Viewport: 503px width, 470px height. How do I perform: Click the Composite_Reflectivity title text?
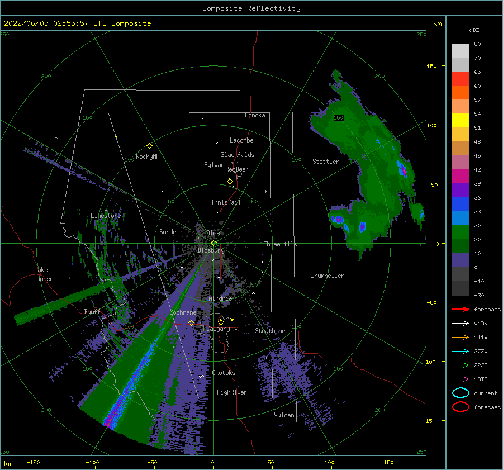[251, 8]
